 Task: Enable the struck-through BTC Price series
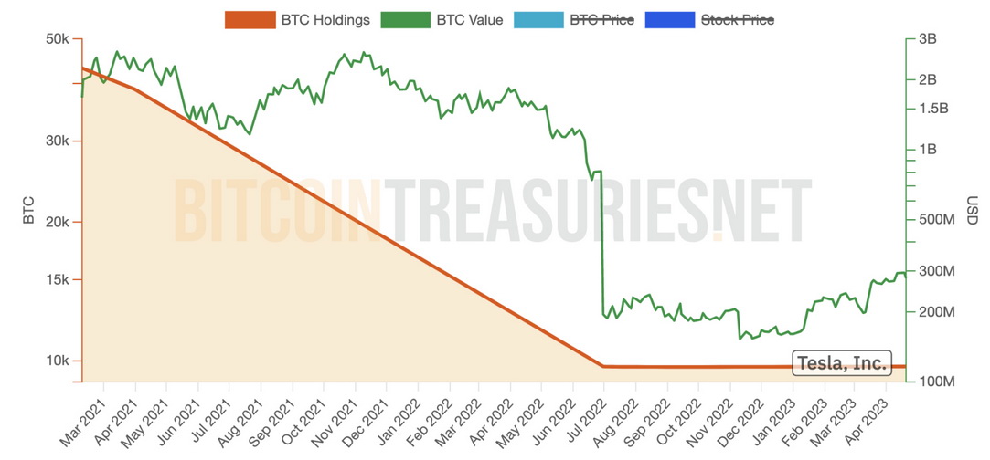[x=601, y=19]
